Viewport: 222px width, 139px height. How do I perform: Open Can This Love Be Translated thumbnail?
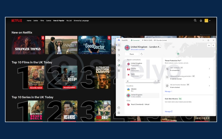coord(61,45)
